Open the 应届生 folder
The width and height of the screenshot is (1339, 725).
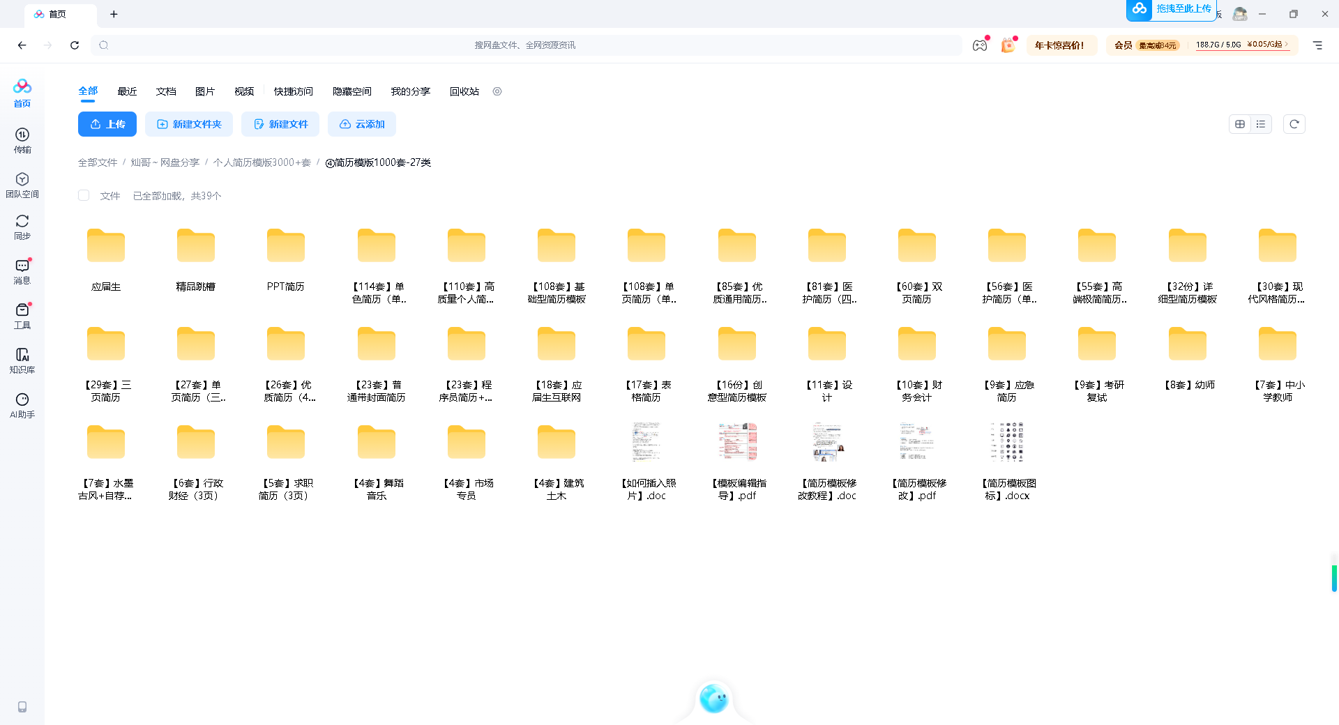[106, 259]
